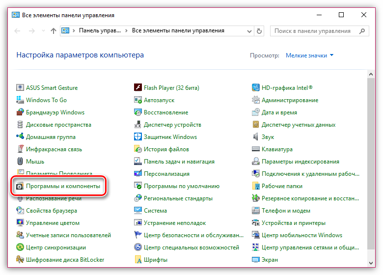Open the Защитник Windows shield icon
The width and height of the screenshot is (383, 275).
tap(138, 137)
